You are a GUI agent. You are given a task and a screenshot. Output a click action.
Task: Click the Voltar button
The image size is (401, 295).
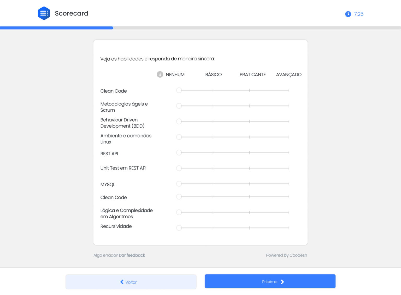(x=131, y=282)
